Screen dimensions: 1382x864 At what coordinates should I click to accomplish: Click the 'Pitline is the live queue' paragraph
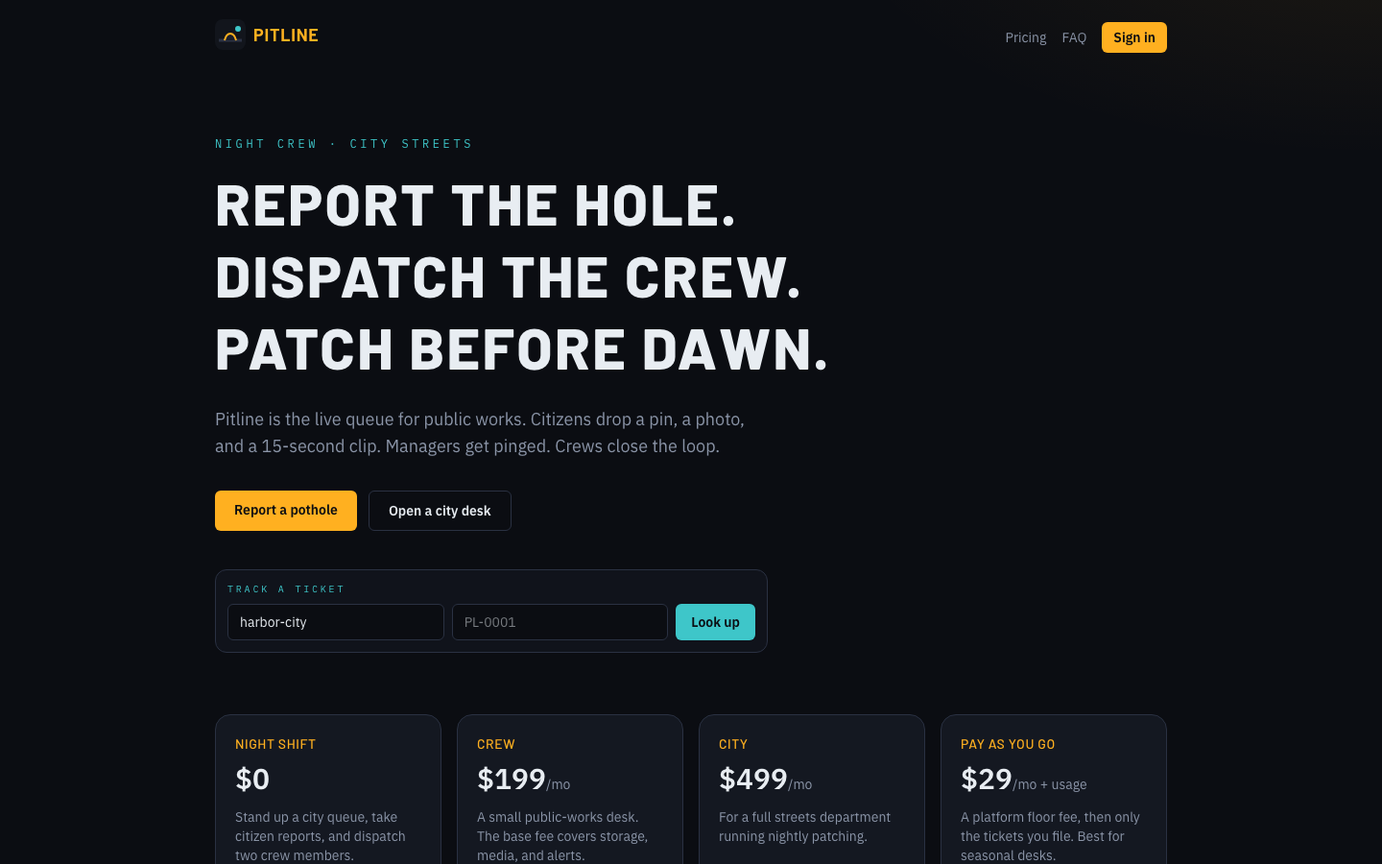(480, 433)
